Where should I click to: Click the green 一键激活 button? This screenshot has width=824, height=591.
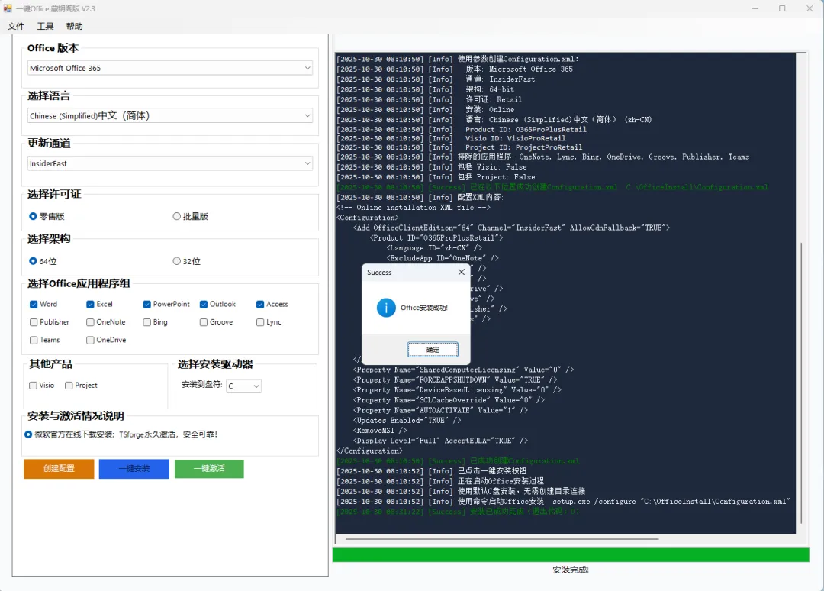[x=209, y=469]
